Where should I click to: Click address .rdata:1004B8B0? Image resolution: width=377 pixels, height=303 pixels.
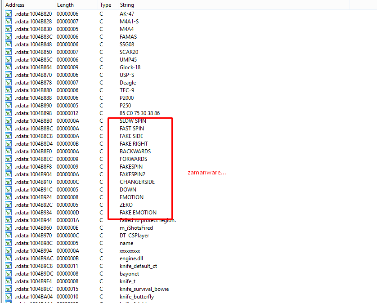(33, 121)
